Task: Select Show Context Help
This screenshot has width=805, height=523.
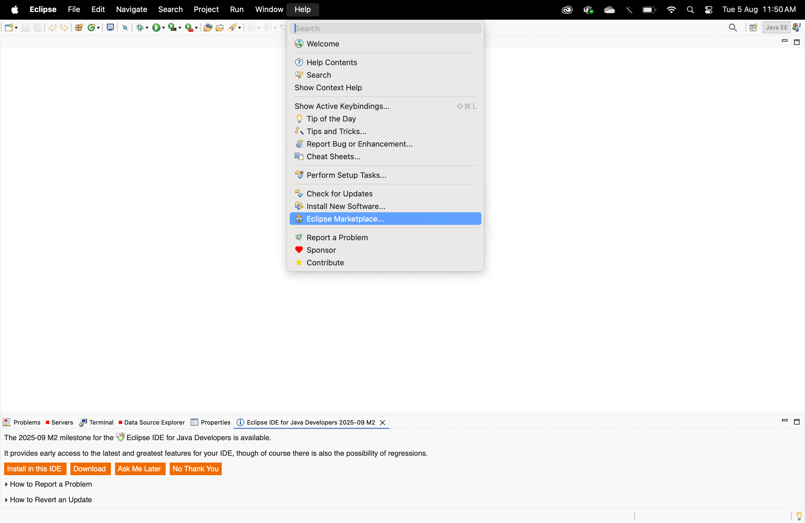Action: (x=385, y=88)
